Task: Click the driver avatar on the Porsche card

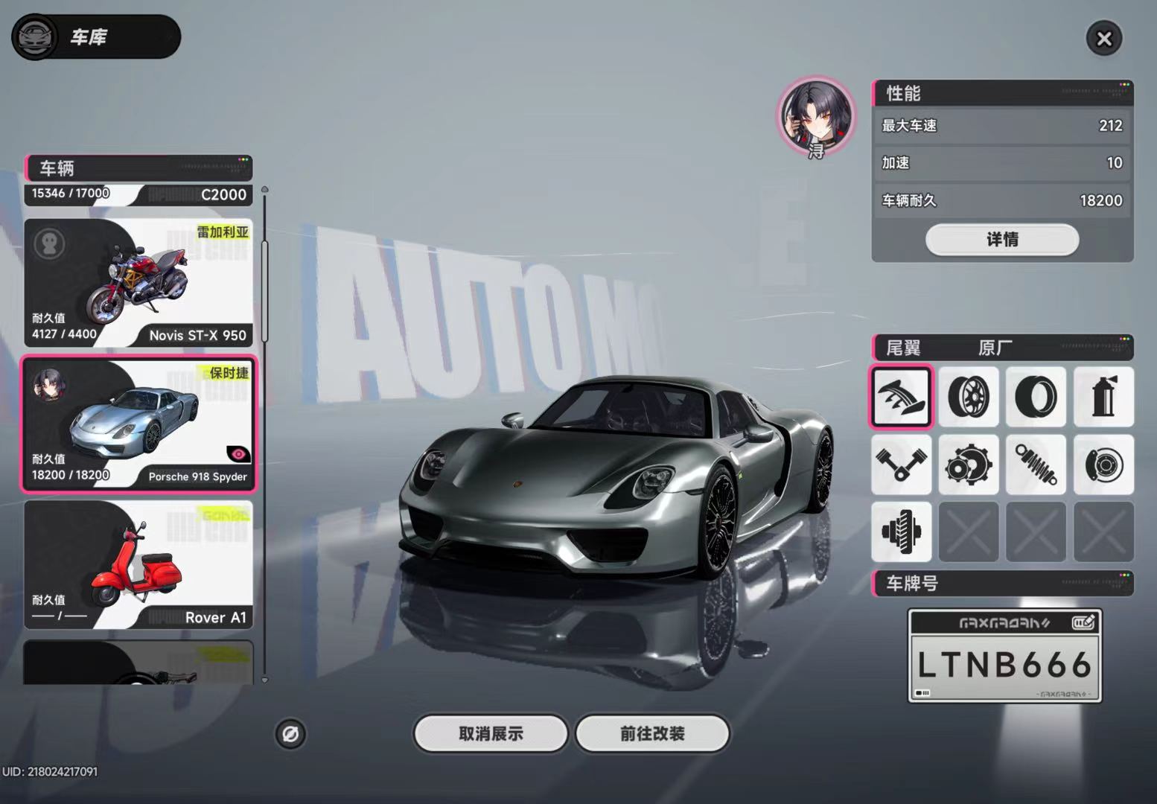Action: pos(48,383)
